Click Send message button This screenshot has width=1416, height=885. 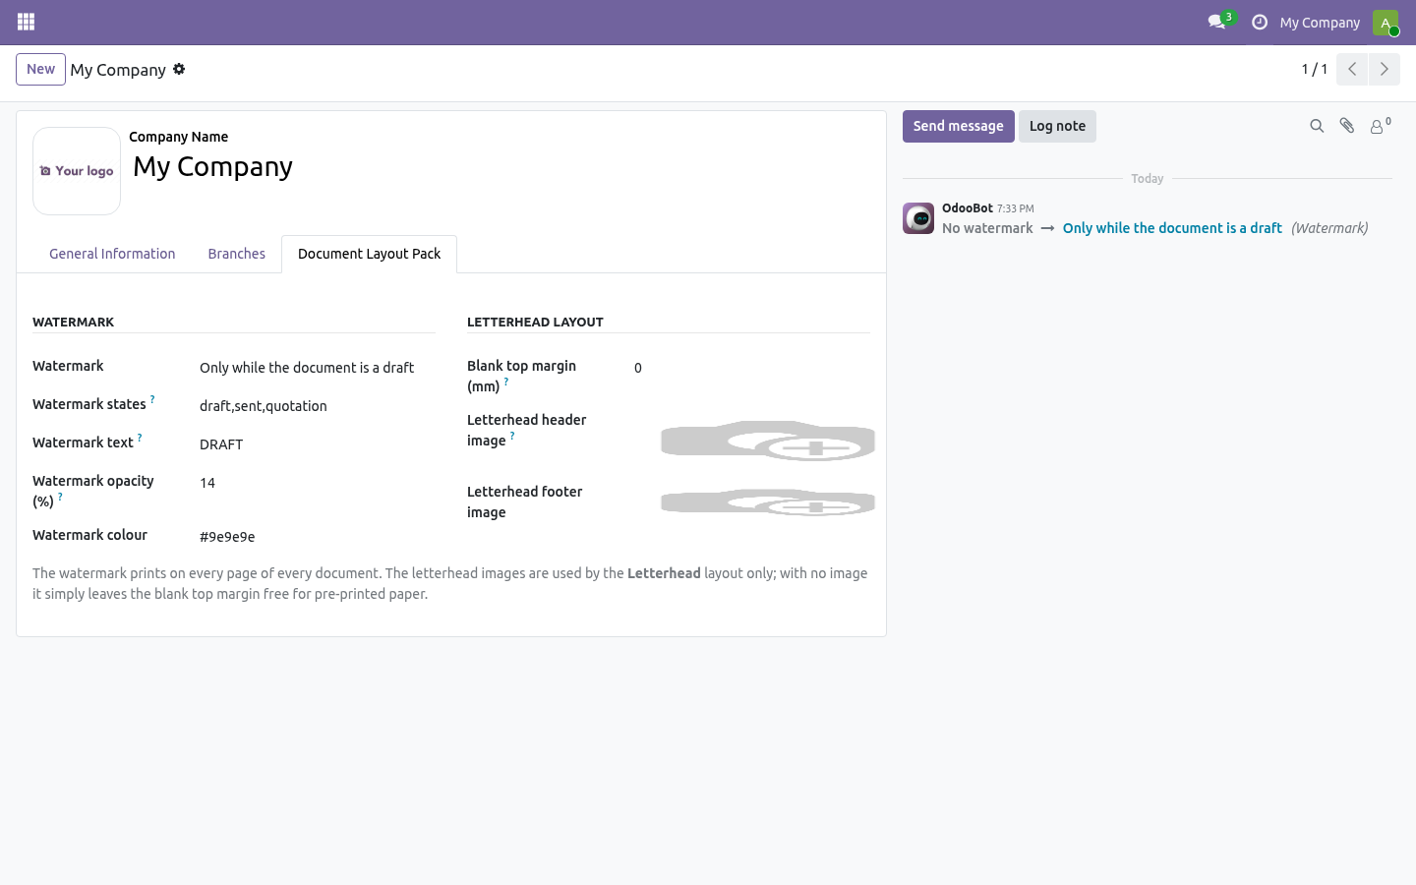coord(959,126)
